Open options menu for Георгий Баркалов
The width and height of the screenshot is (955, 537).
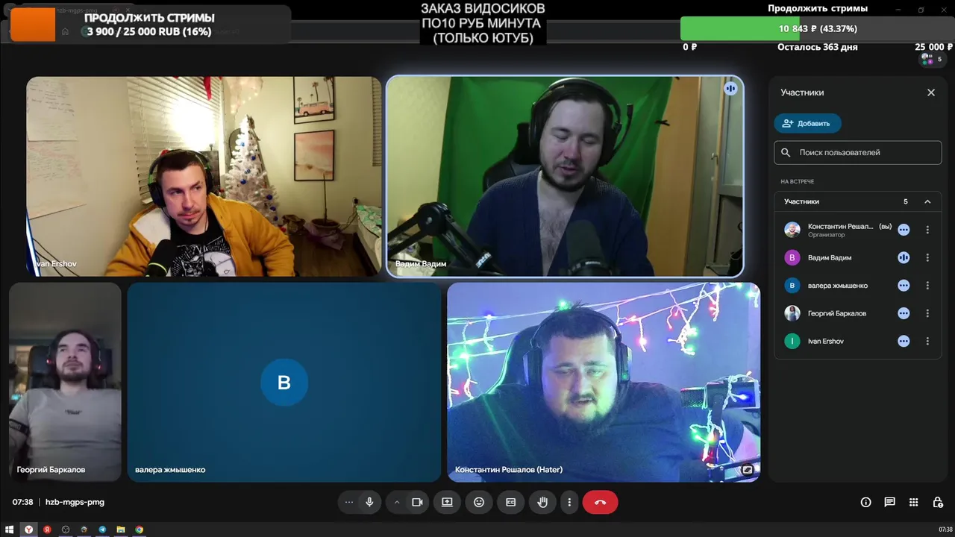pyautogui.click(x=927, y=313)
